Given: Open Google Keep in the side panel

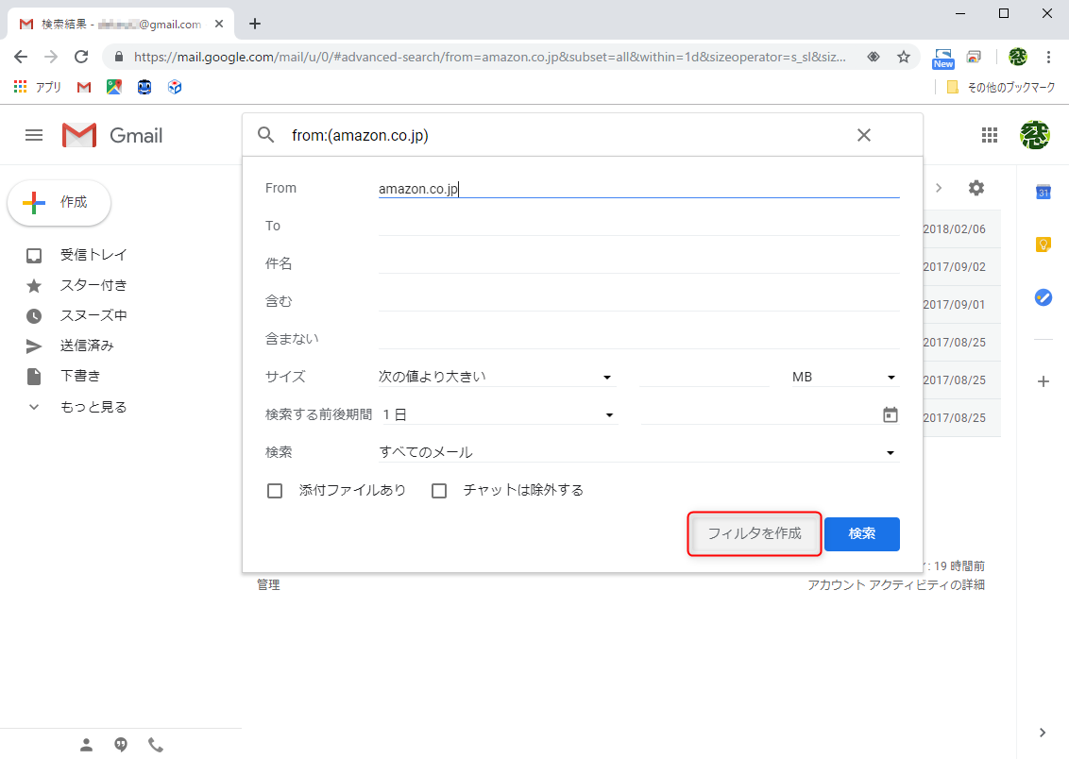Looking at the screenshot, I should (x=1043, y=245).
